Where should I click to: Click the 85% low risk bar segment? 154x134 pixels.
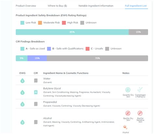(x=72, y=32)
